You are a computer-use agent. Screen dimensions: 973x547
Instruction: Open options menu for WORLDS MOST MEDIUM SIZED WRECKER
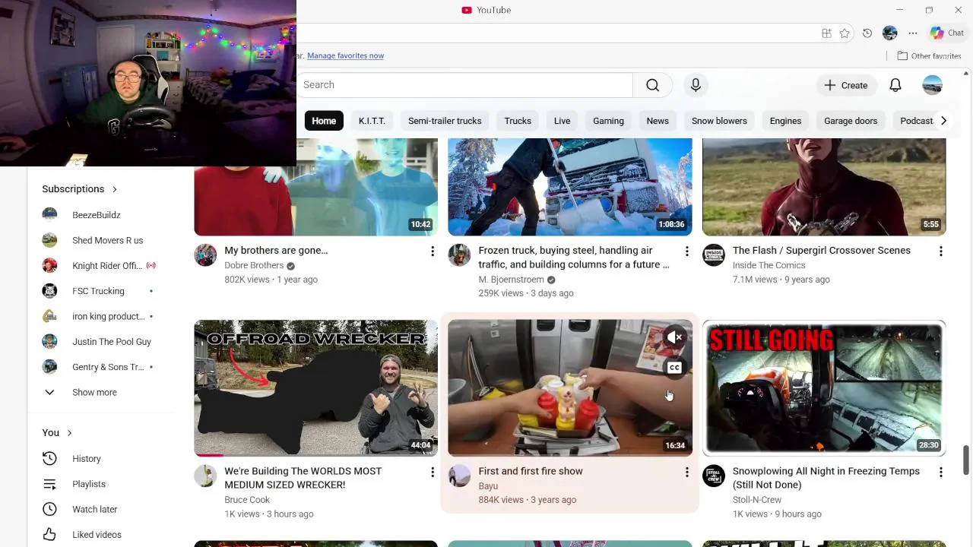point(433,473)
